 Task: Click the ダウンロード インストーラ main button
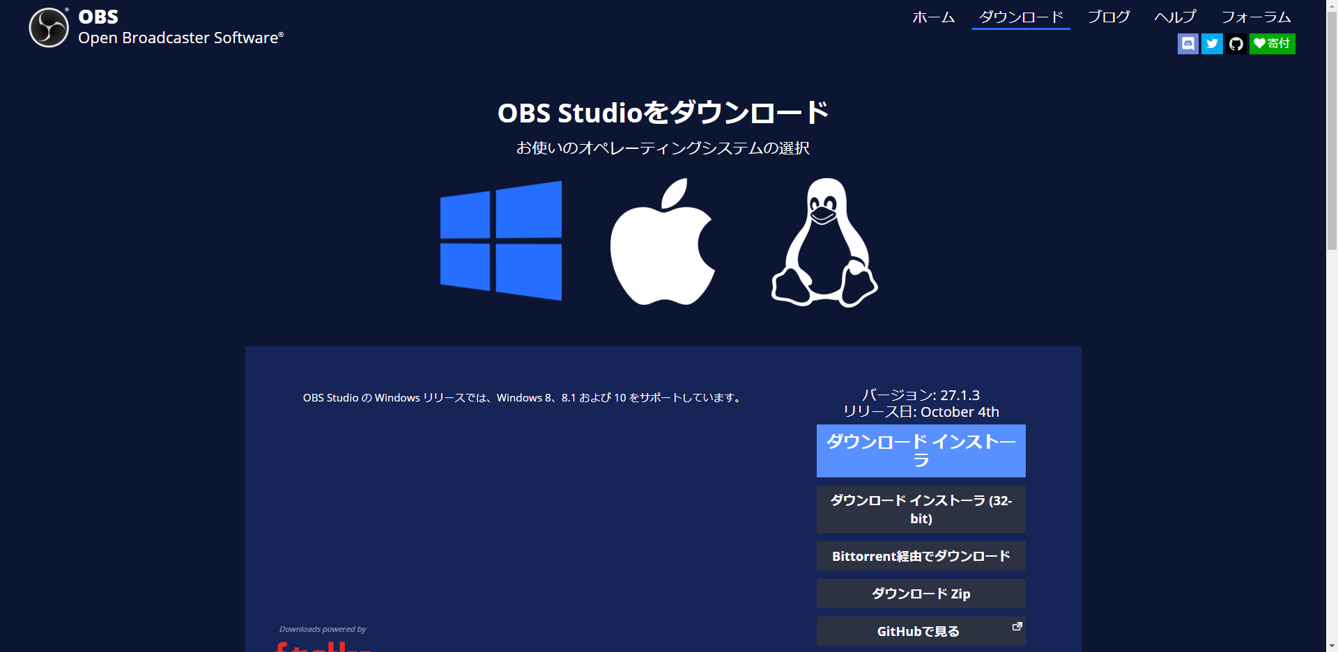(921, 451)
